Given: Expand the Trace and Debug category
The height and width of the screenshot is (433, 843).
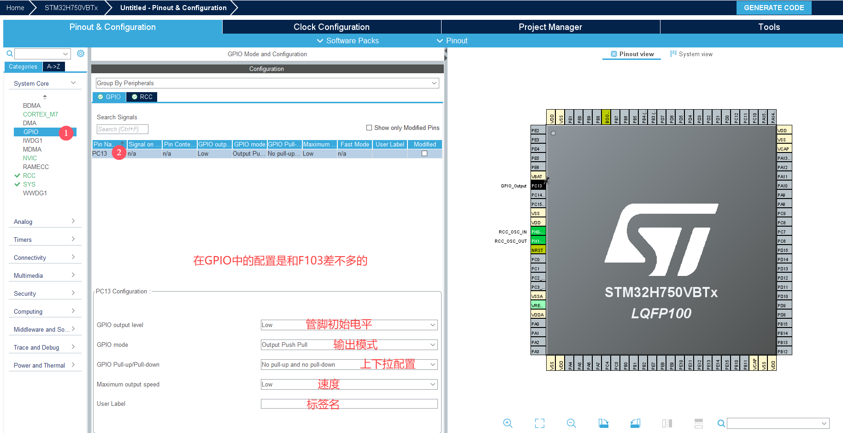Looking at the screenshot, I should coord(45,347).
